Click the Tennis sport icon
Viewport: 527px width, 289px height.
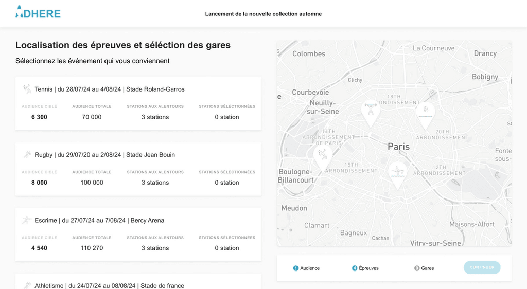pyautogui.click(x=27, y=89)
